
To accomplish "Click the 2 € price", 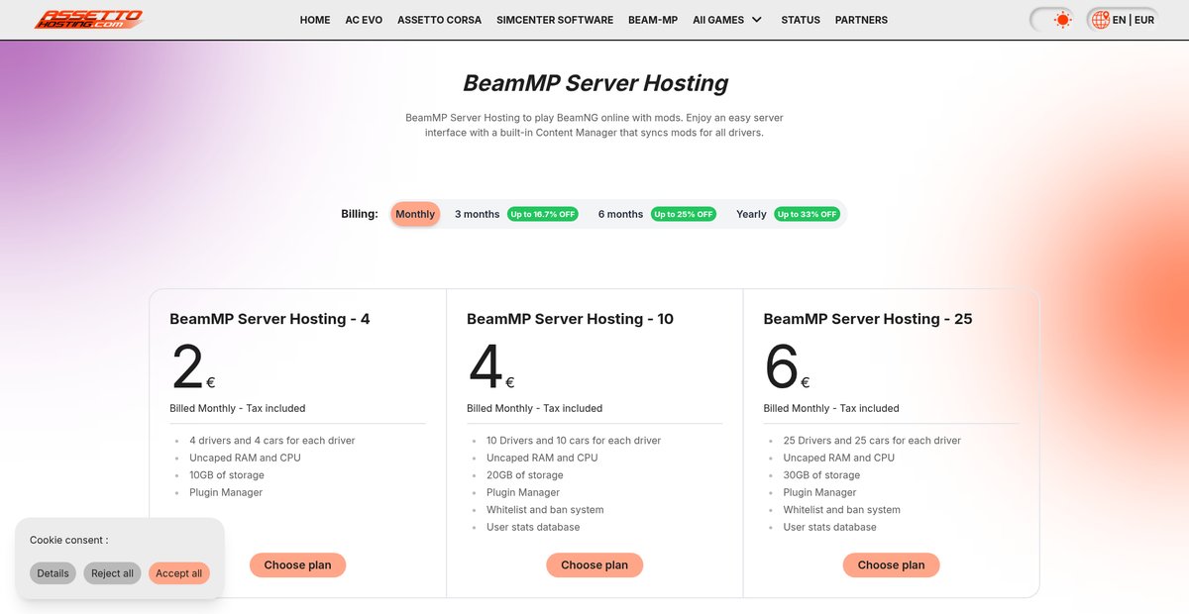I will pos(193,366).
